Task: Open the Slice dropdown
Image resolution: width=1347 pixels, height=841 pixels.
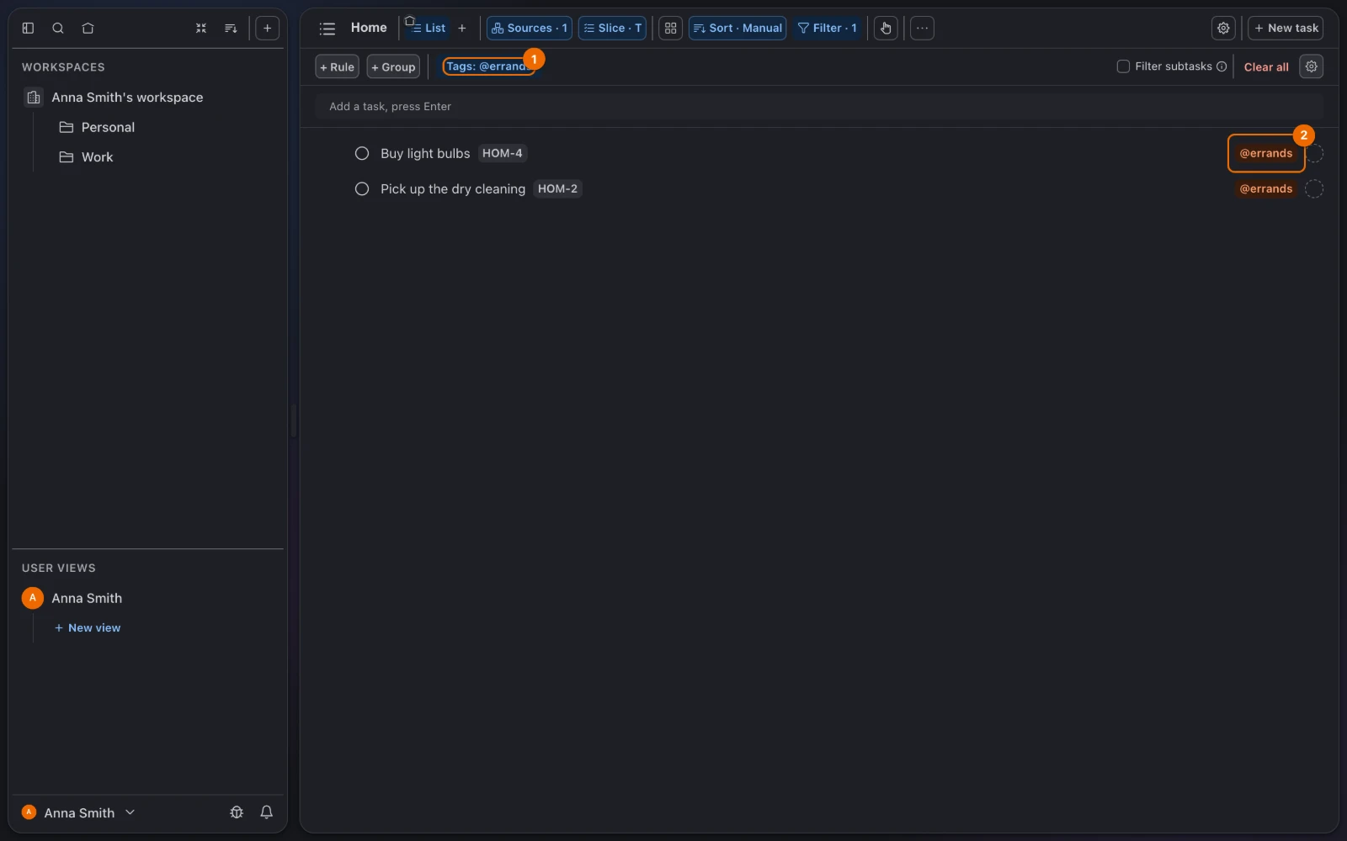Action: click(613, 28)
